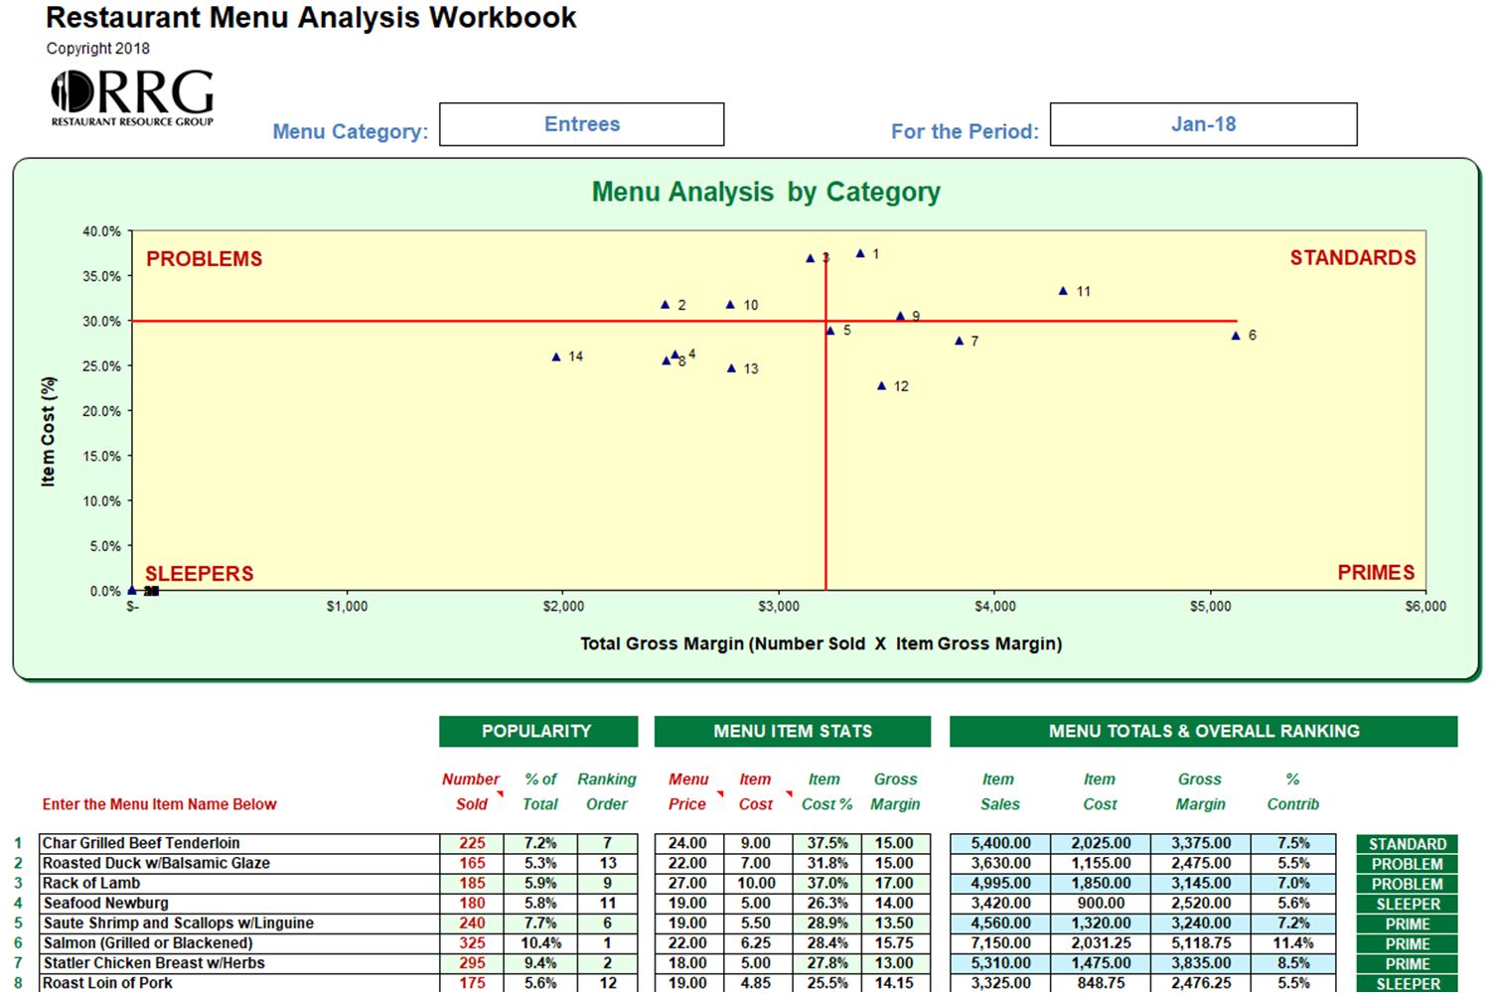Select the MENU ITEM STATS section header
The image size is (1493, 993).
click(x=791, y=731)
